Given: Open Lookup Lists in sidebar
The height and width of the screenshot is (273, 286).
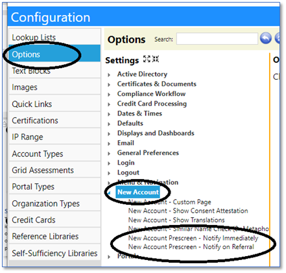Looking at the screenshot, I should (x=54, y=37).
